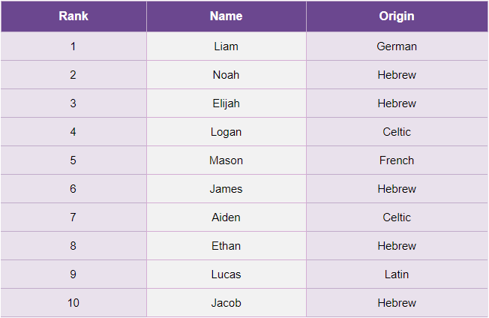The height and width of the screenshot is (318, 489).
Task: Click the Celtic origin for Logan
Action: (x=397, y=132)
